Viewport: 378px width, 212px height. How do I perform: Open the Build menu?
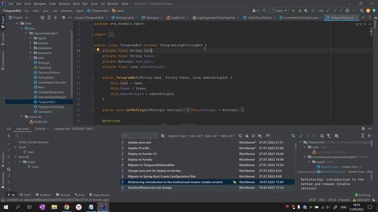76,4
